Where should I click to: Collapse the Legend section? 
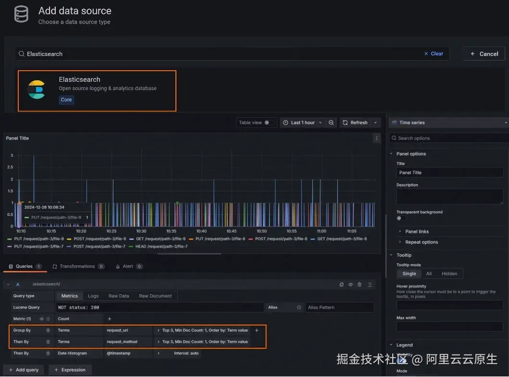tap(391, 345)
